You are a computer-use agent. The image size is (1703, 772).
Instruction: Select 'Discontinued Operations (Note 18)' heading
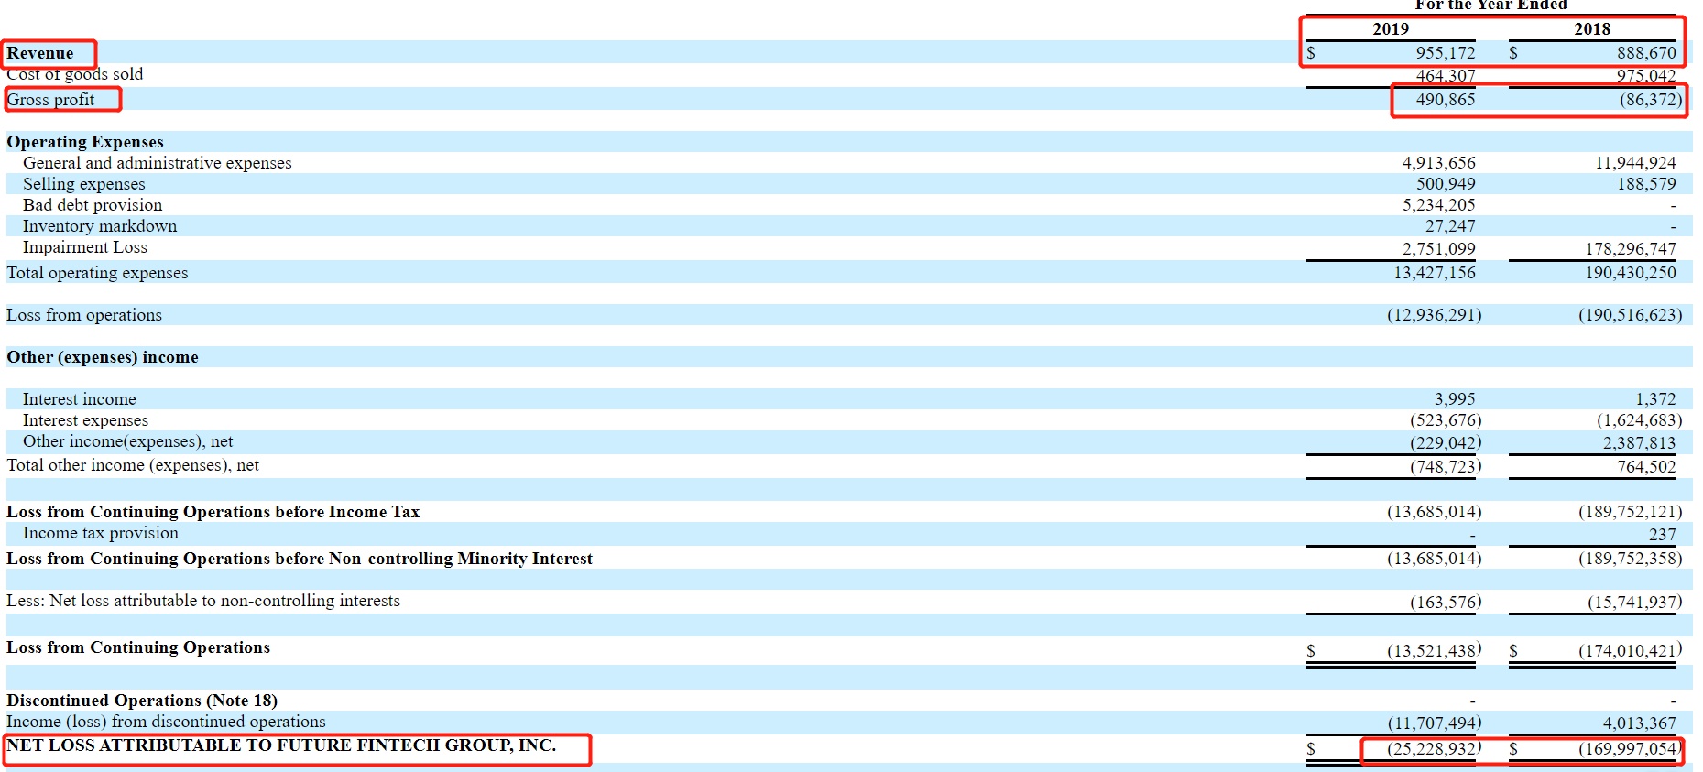coord(142,701)
